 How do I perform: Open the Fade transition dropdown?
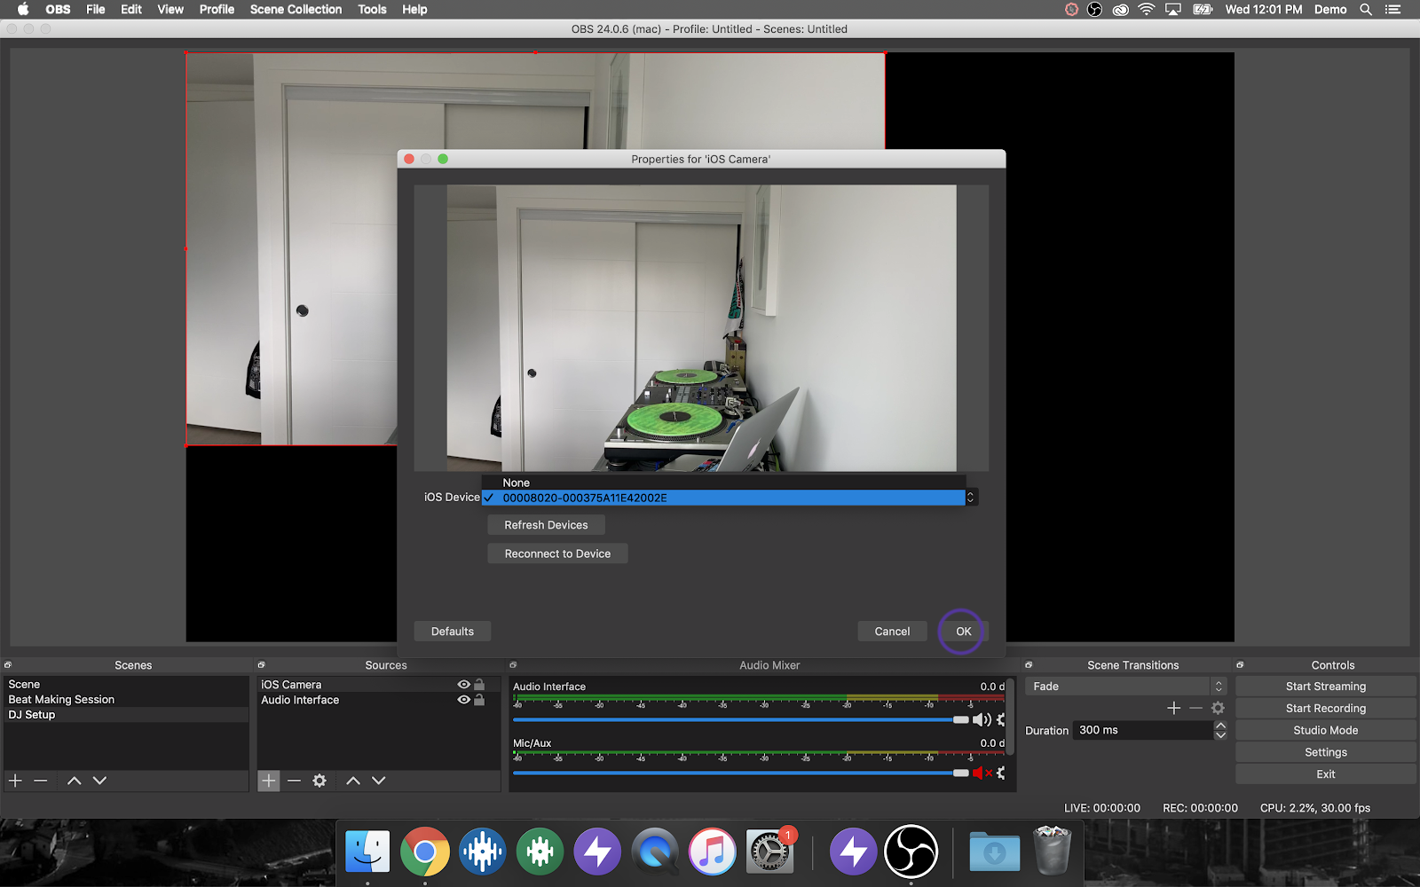tap(1125, 687)
